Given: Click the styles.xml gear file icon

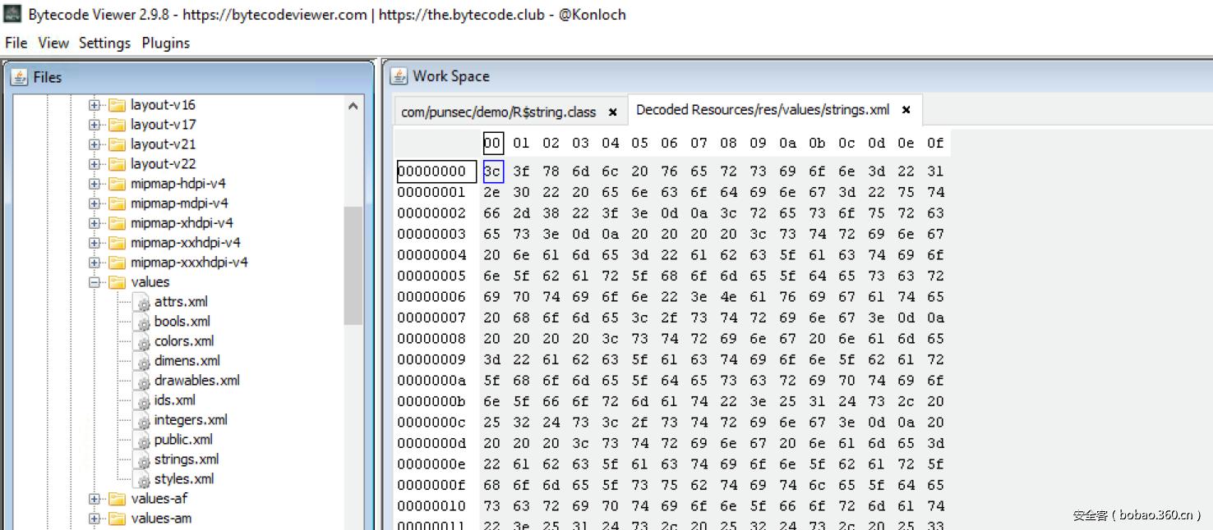Looking at the screenshot, I should 144,479.
